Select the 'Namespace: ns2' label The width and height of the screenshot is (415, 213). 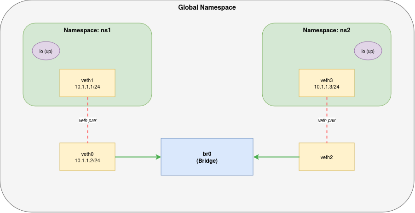coord(327,30)
